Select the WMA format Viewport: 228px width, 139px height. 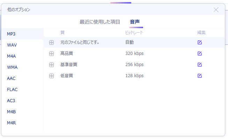23,67
